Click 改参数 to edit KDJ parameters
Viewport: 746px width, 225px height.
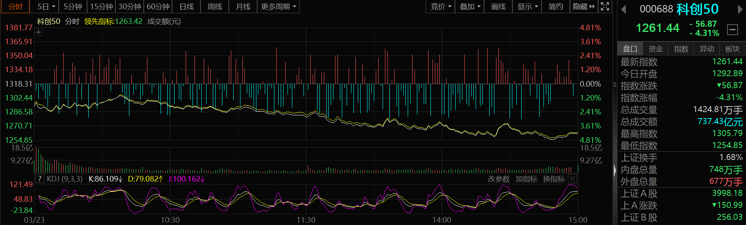tap(498, 179)
